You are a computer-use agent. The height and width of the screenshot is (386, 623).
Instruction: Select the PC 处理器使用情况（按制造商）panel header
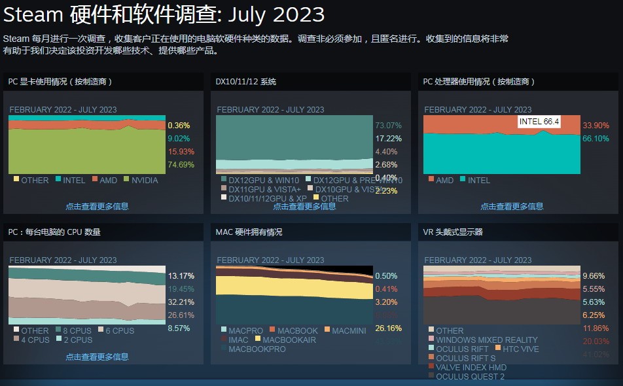click(x=518, y=81)
